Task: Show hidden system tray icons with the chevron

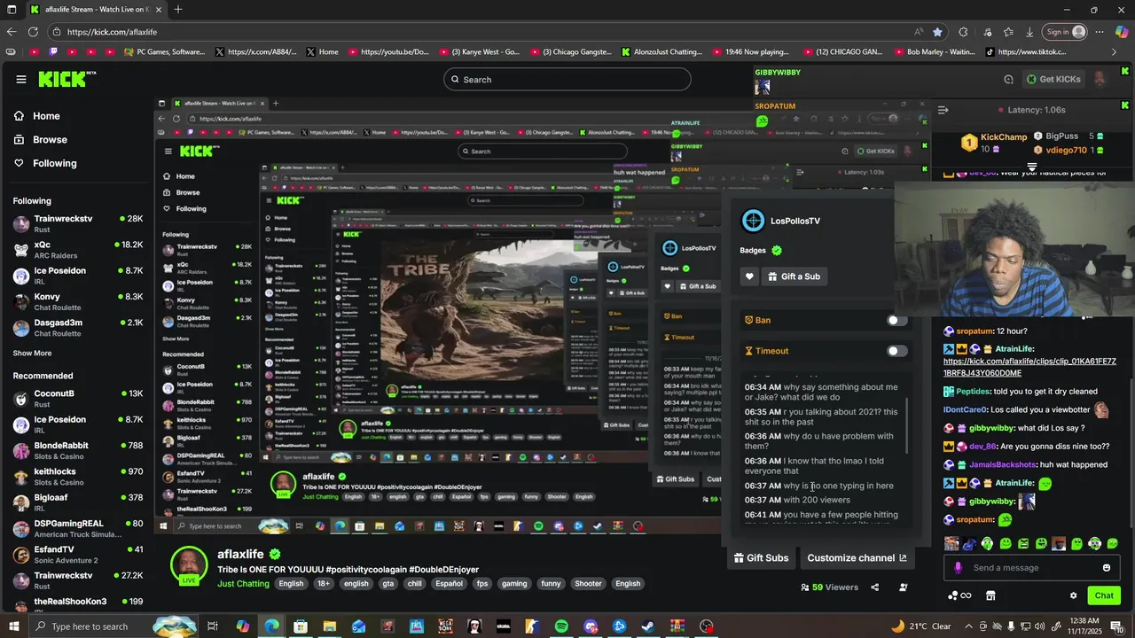Action: pyautogui.click(x=968, y=626)
